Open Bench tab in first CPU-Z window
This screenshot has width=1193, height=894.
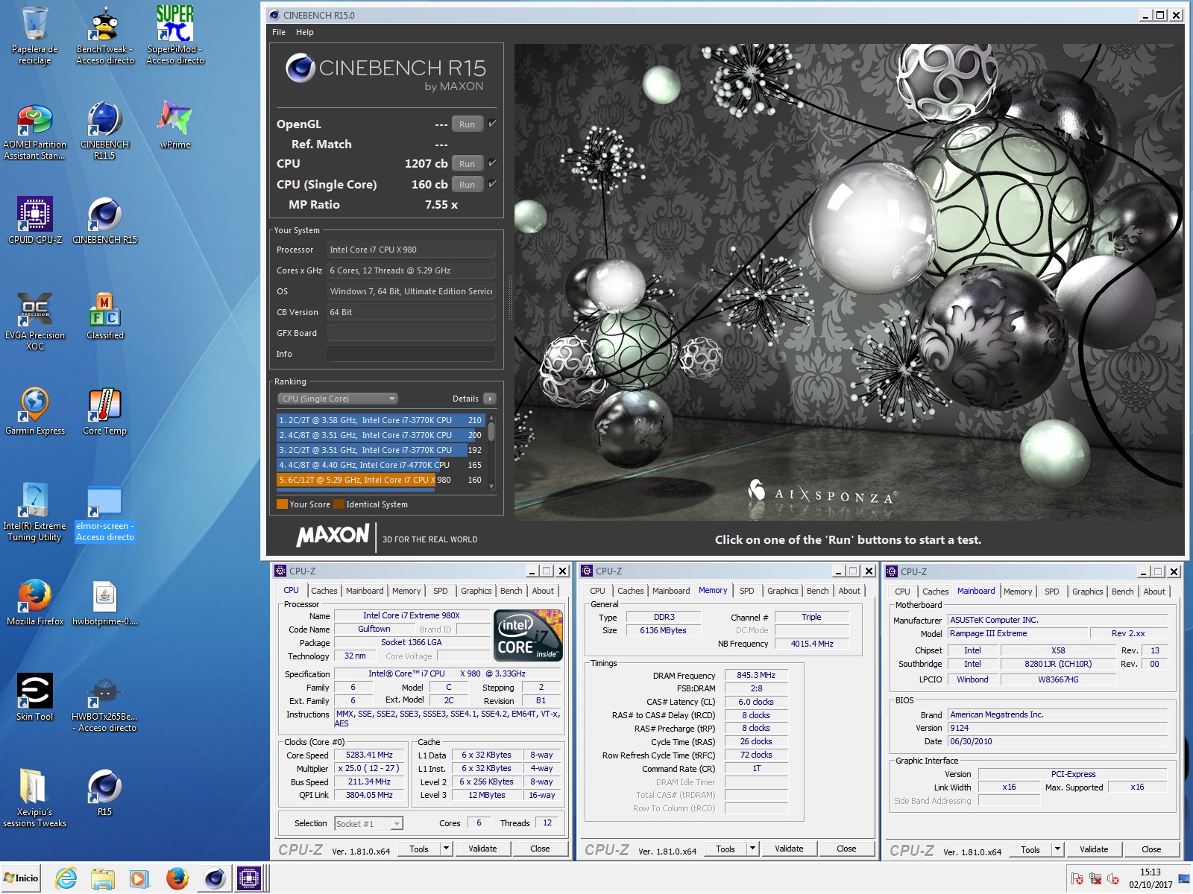tap(511, 591)
